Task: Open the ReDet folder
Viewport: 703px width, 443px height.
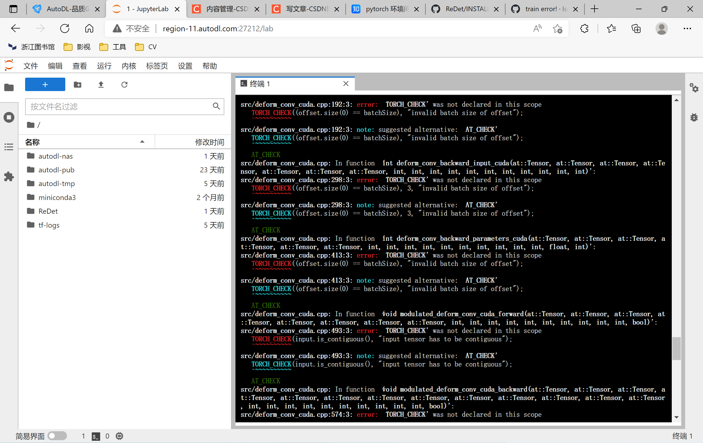Action: [48, 211]
